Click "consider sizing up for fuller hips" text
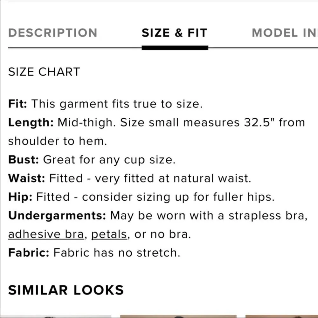 [x=178, y=197]
